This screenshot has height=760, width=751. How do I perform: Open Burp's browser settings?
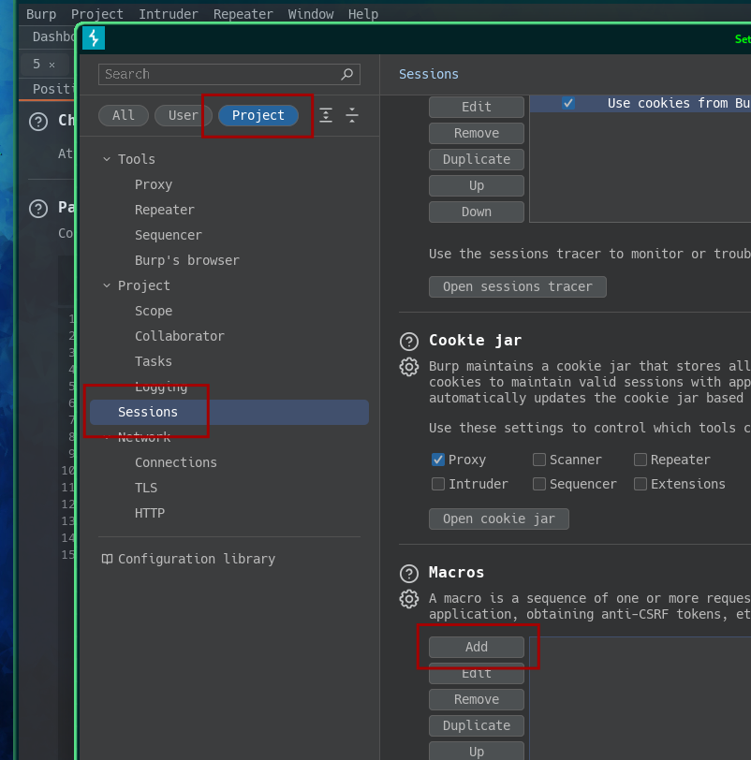coord(186,260)
